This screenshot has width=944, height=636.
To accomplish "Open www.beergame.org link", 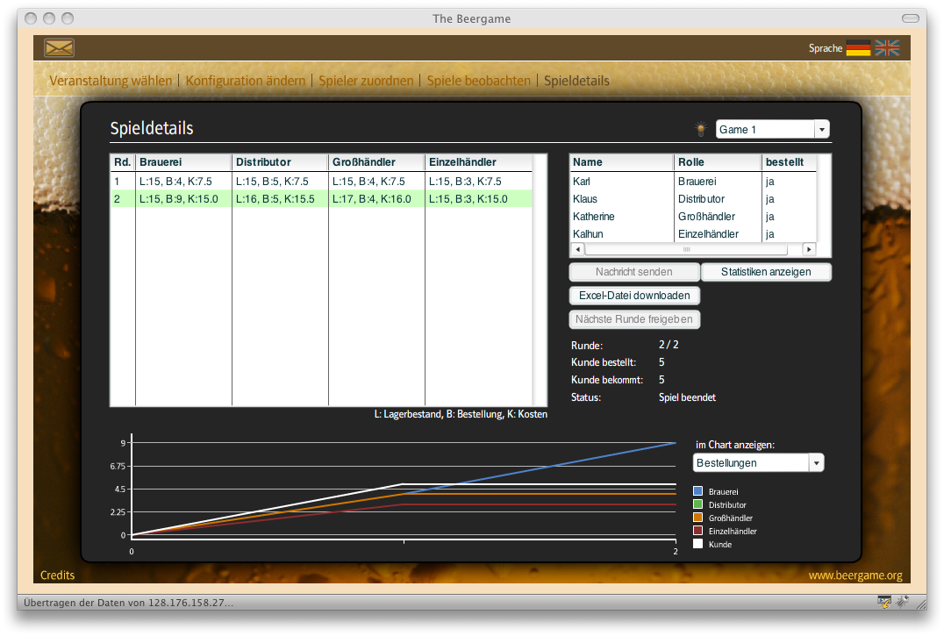I will click(x=855, y=575).
